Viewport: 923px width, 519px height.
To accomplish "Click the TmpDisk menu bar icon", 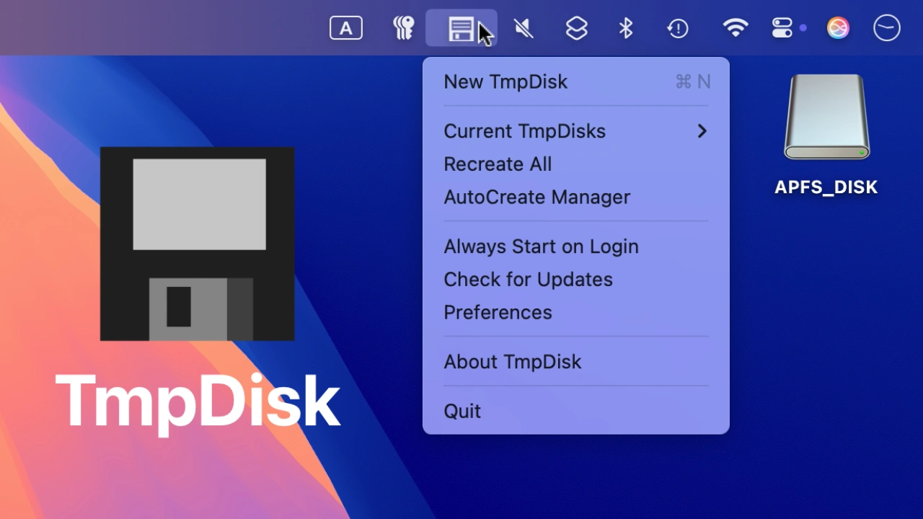I will coord(461,29).
